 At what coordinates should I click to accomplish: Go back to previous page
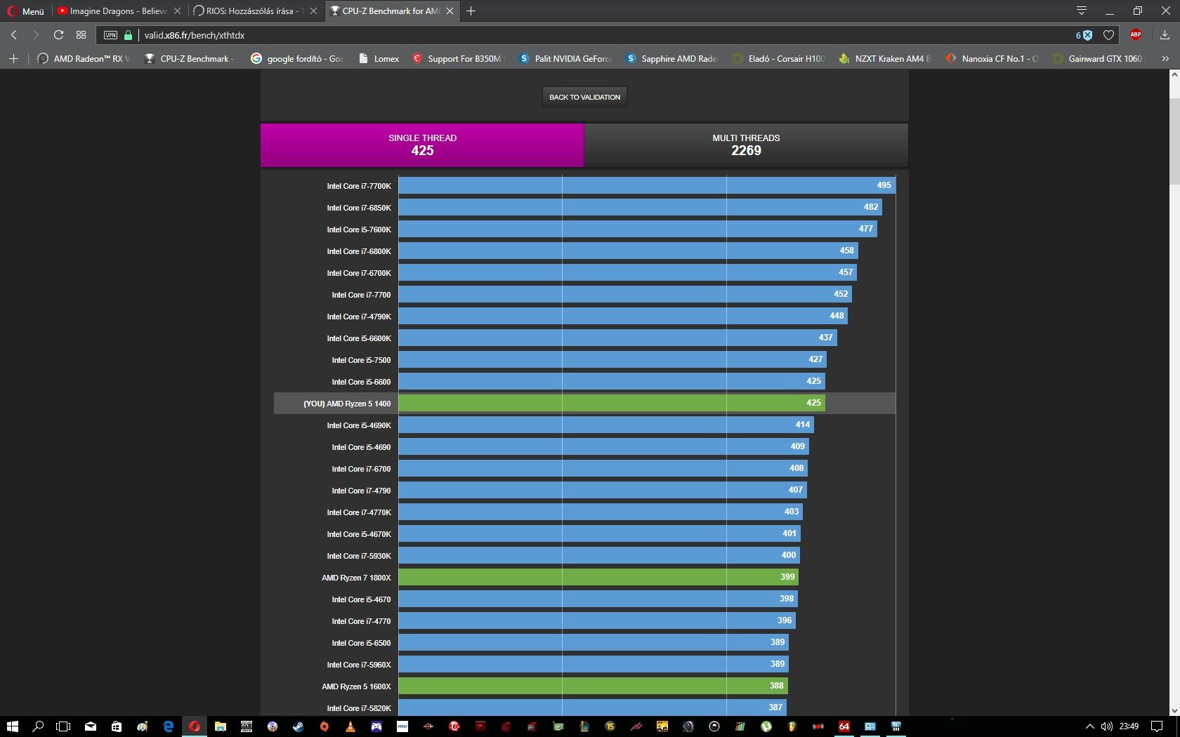click(x=14, y=35)
